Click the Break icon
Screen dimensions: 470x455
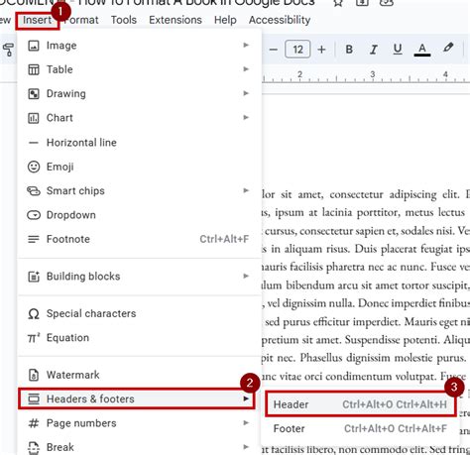pyautogui.click(x=34, y=447)
